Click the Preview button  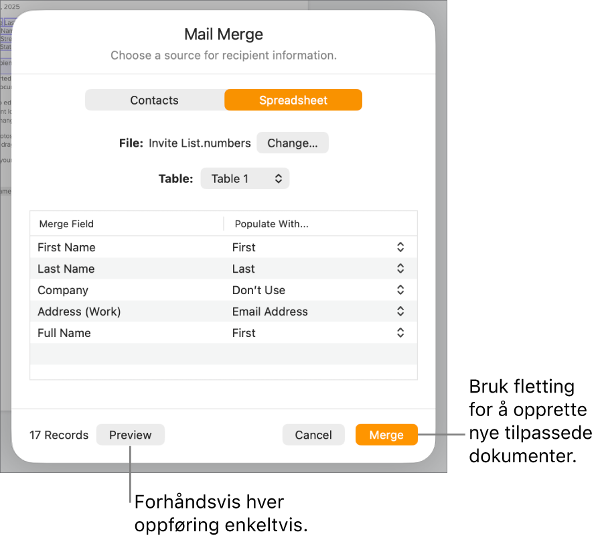[131, 435]
